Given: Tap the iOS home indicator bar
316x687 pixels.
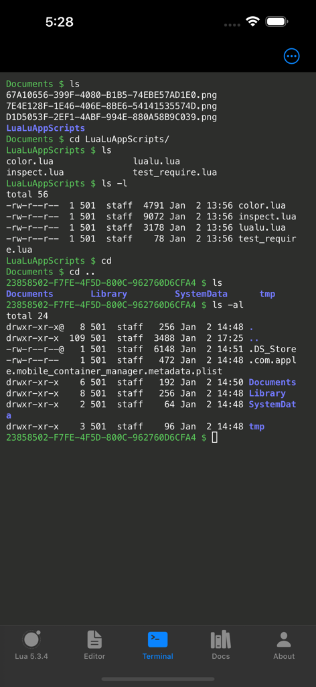Looking at the screenshot, I should coord(158,679).
